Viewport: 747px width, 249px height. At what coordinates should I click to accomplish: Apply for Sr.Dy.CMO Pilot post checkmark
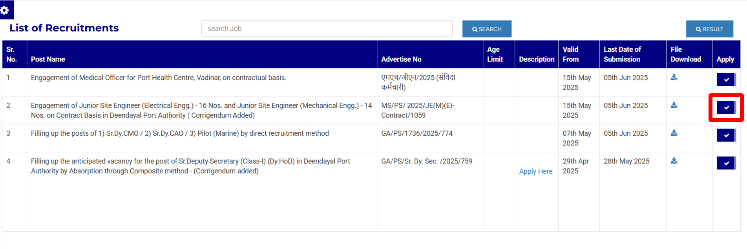coord(726,135)
